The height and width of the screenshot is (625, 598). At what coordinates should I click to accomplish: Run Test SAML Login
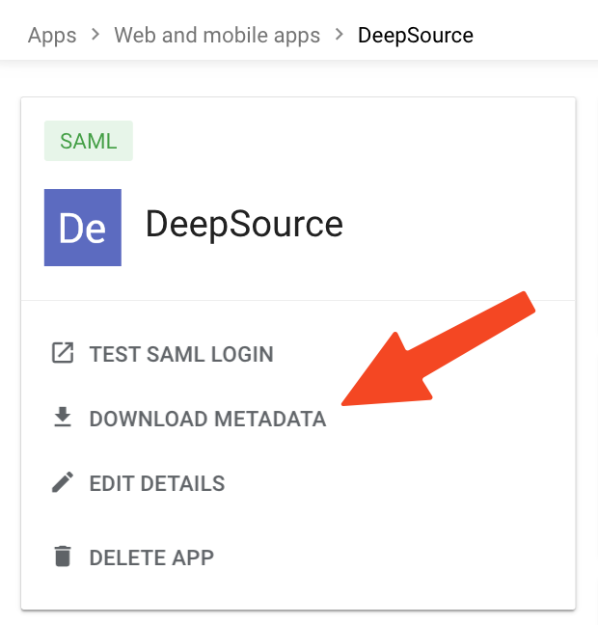pyautogui.click(x=181, y=354)
